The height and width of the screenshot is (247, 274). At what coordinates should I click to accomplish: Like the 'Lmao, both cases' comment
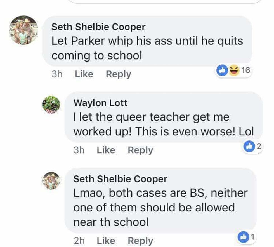pyautogui.click(x=106, y=241)
